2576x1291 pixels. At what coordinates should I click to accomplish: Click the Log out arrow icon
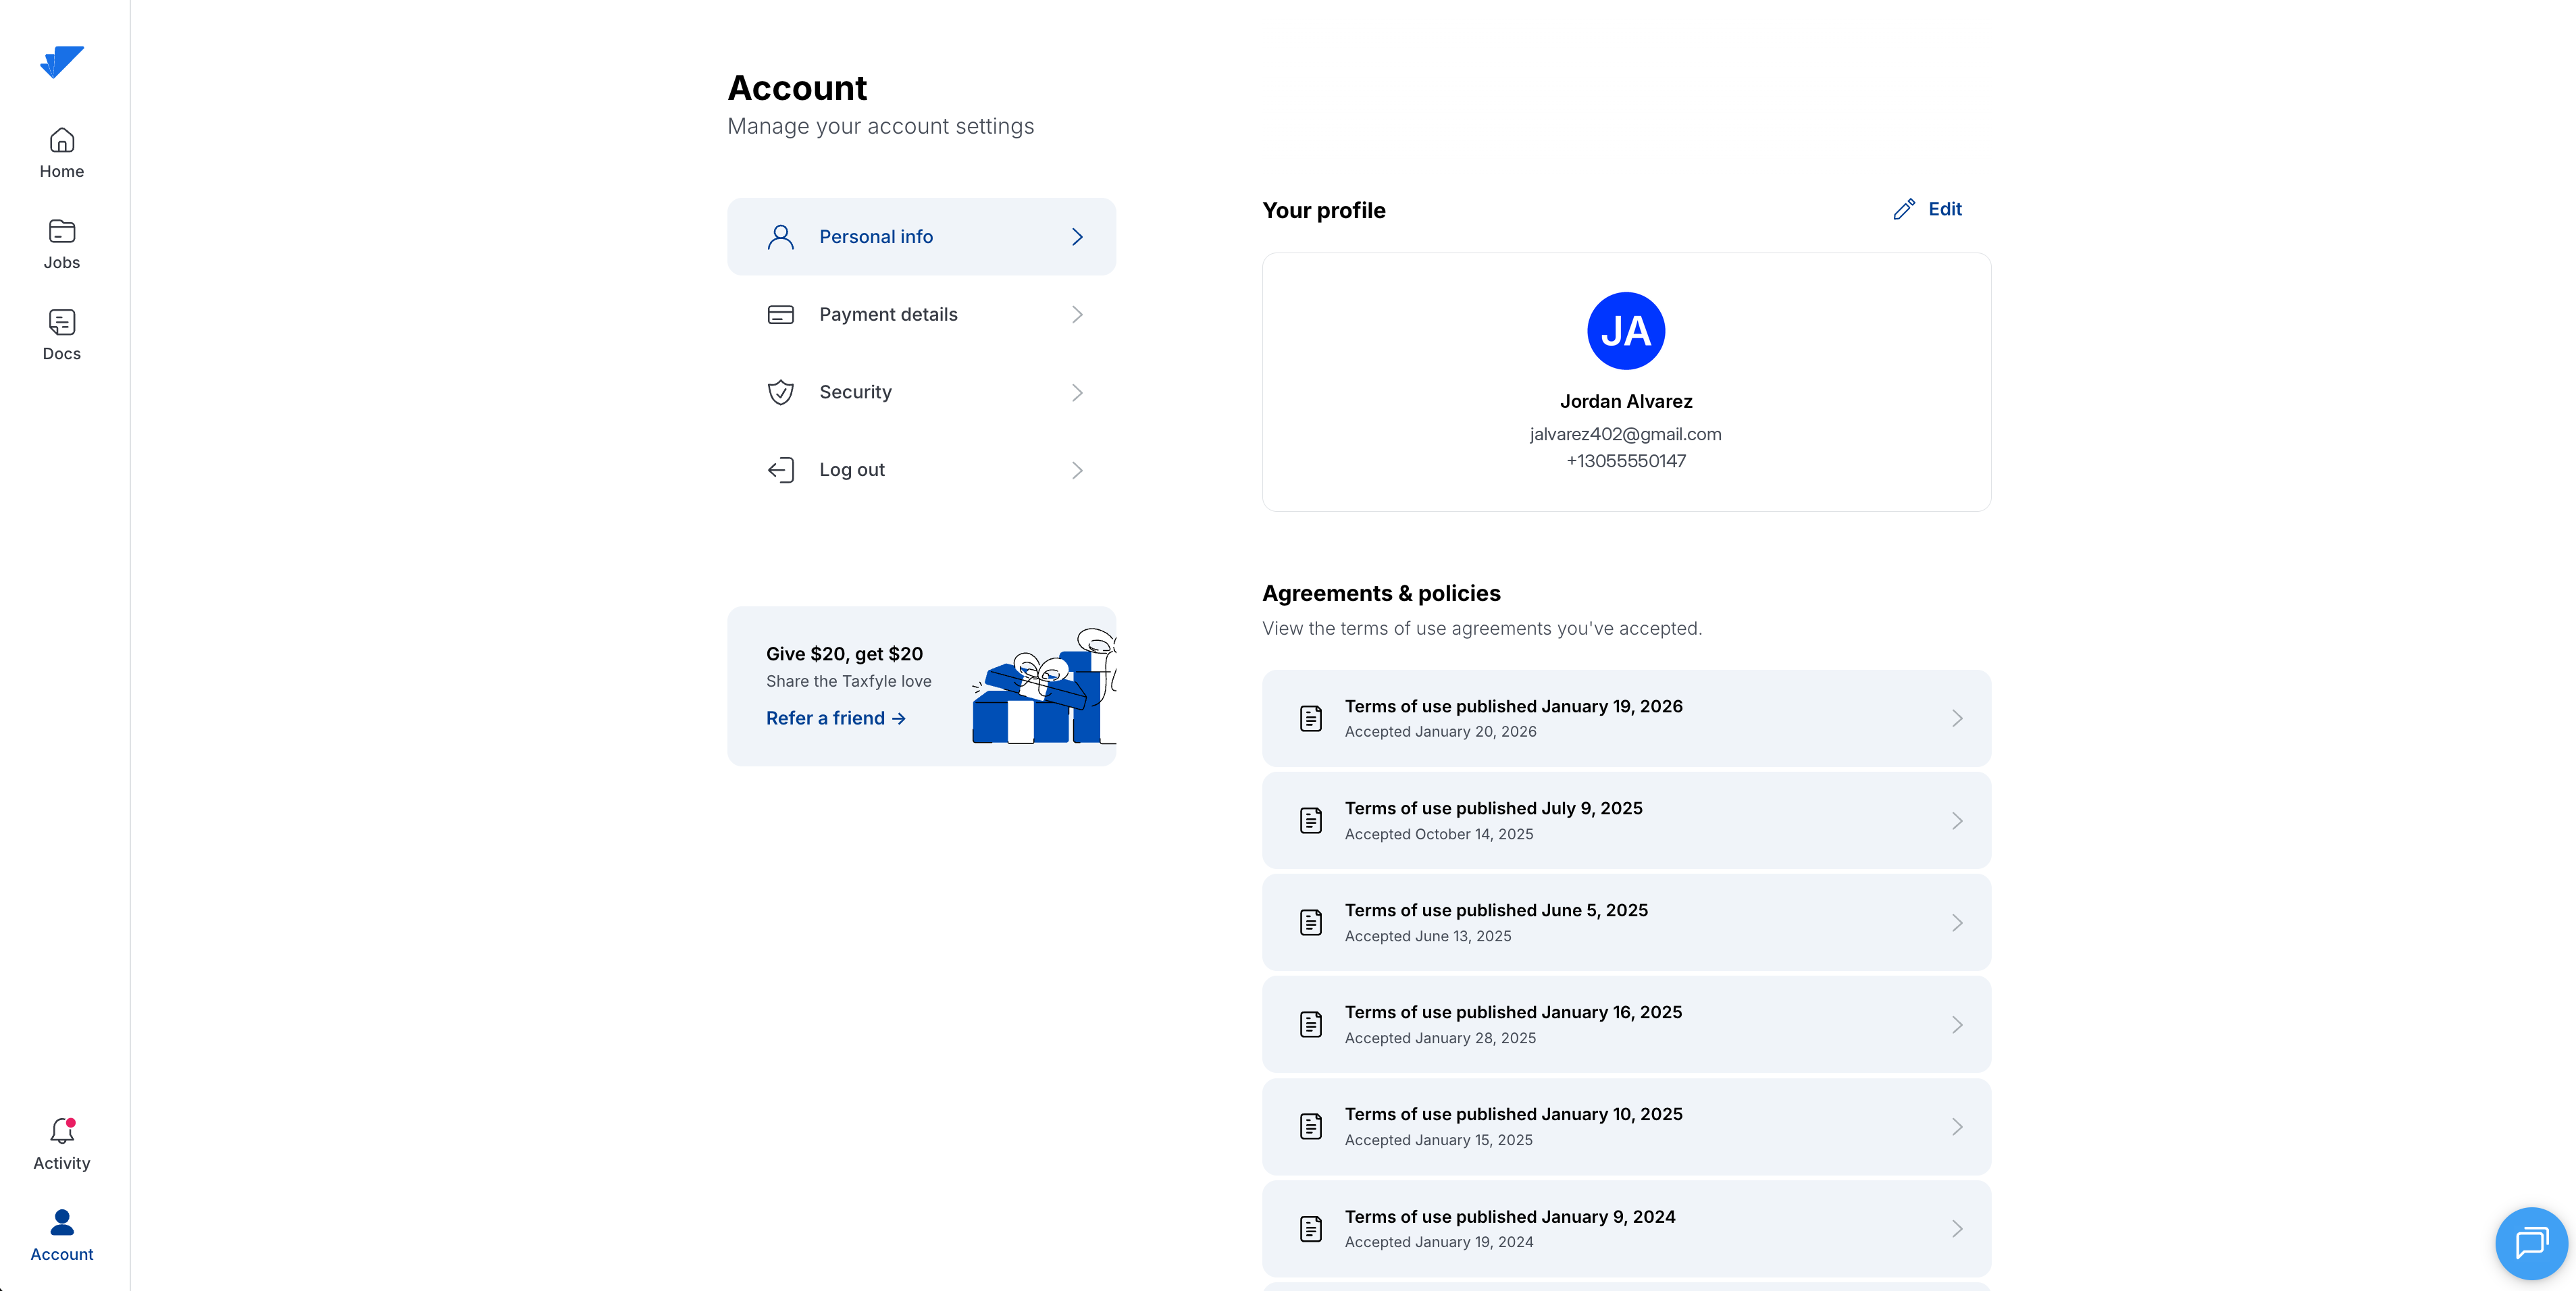(780, 470)
